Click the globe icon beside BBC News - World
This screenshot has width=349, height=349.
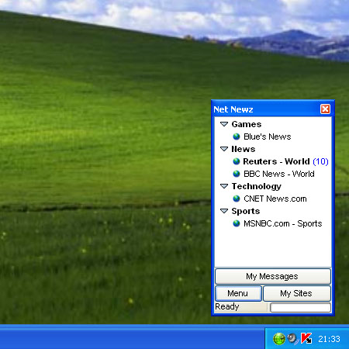(x=237, y=174)
